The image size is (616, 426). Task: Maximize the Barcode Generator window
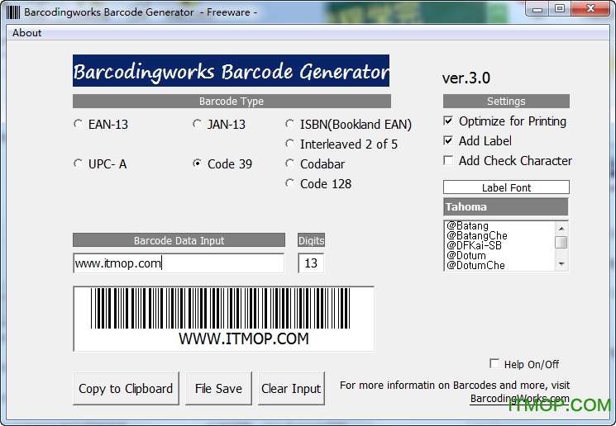pyautogui.click(x=560, y=9)
